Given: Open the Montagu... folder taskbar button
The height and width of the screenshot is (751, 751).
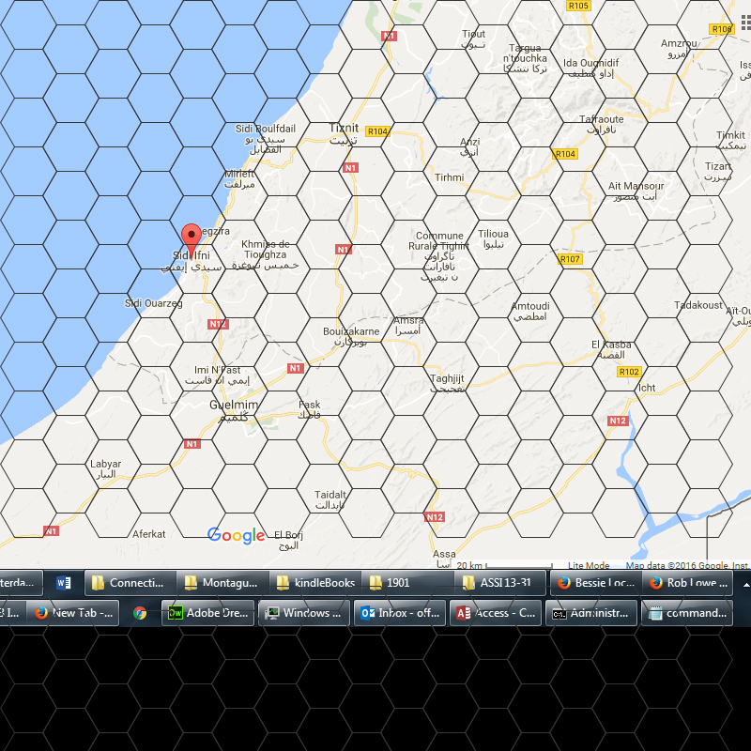Looking at the screenshot, I should point(223,583).
